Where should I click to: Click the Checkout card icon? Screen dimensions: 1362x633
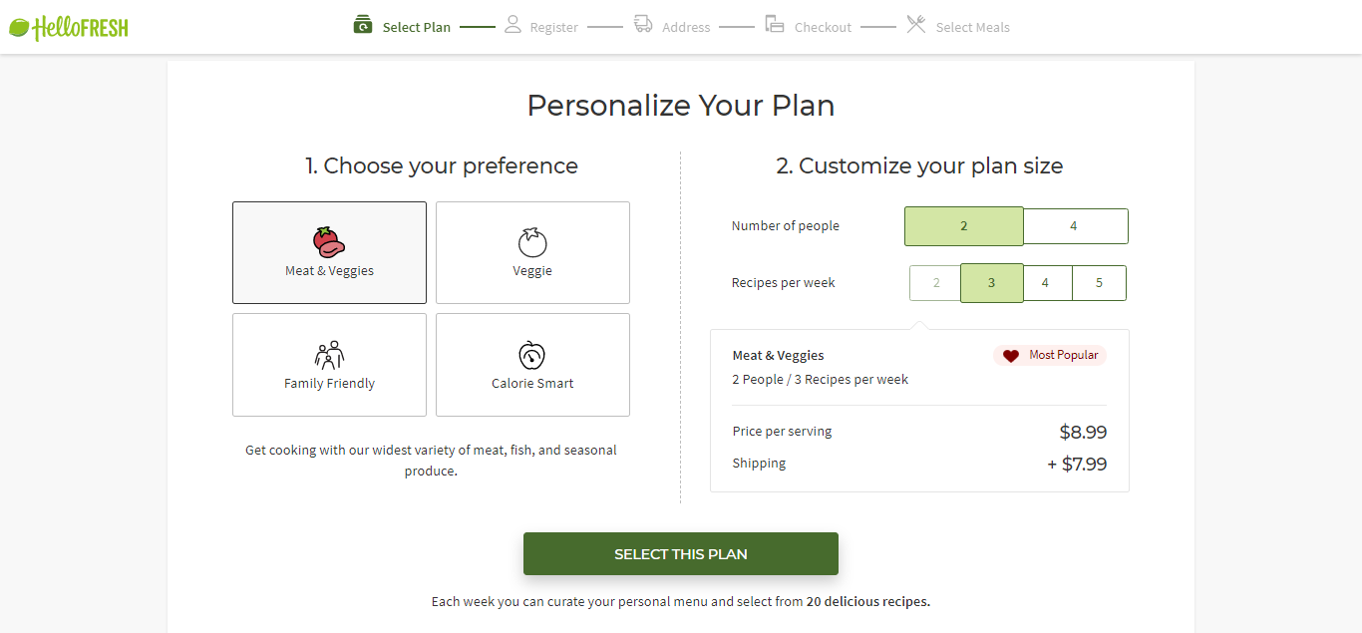coord(775,24)
